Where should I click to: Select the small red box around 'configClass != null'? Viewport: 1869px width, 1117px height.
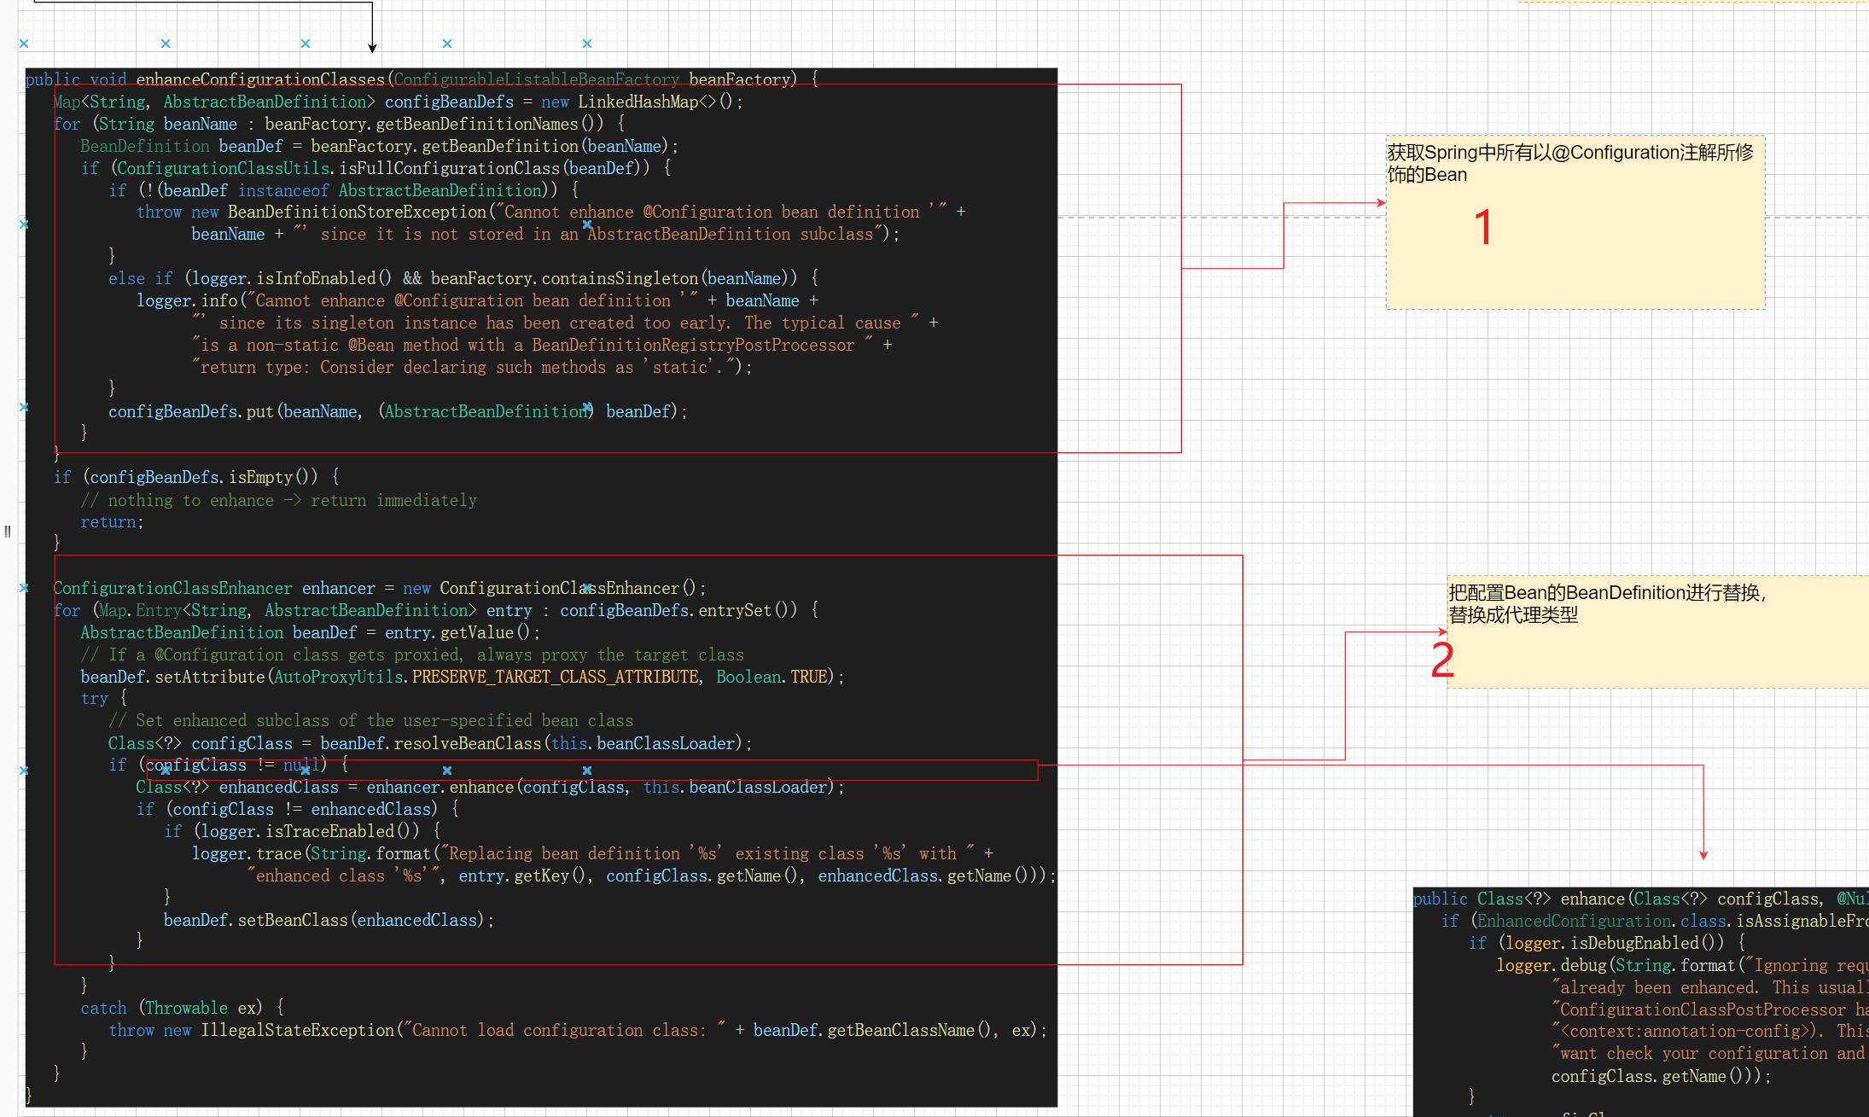(x=592, y=770)
